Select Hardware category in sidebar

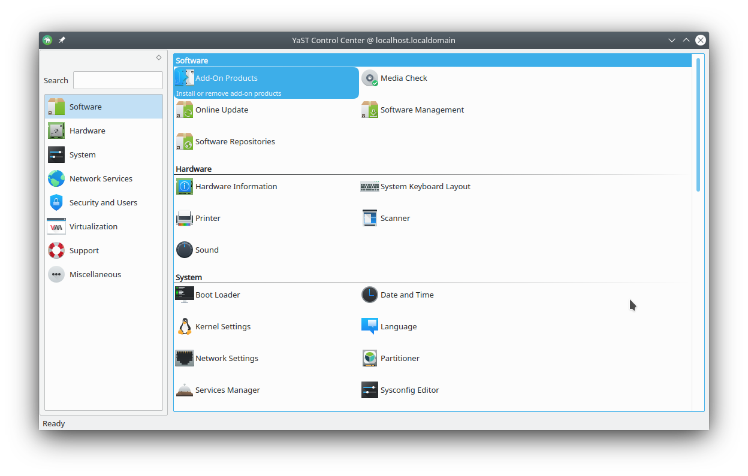tap(87, 131)
